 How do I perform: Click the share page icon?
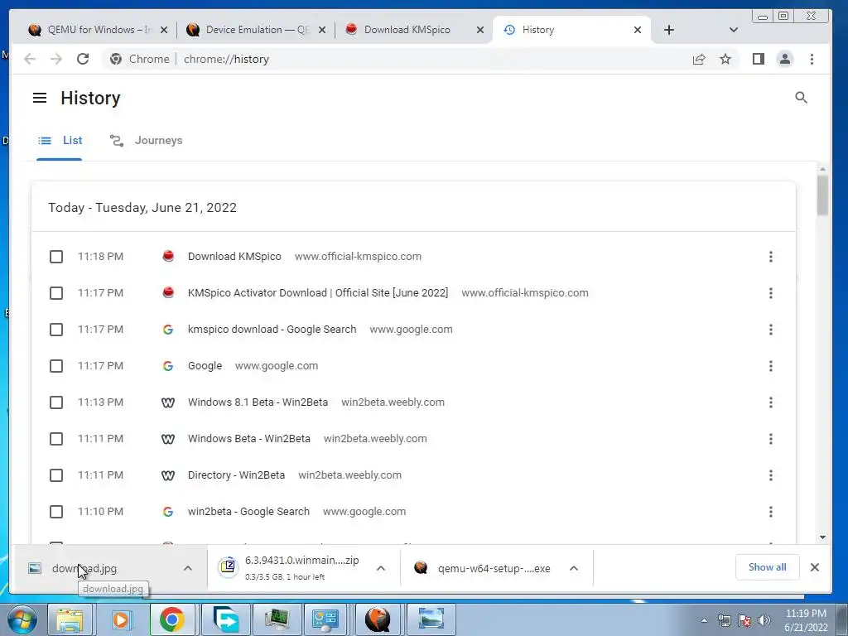tap(699, 59)
